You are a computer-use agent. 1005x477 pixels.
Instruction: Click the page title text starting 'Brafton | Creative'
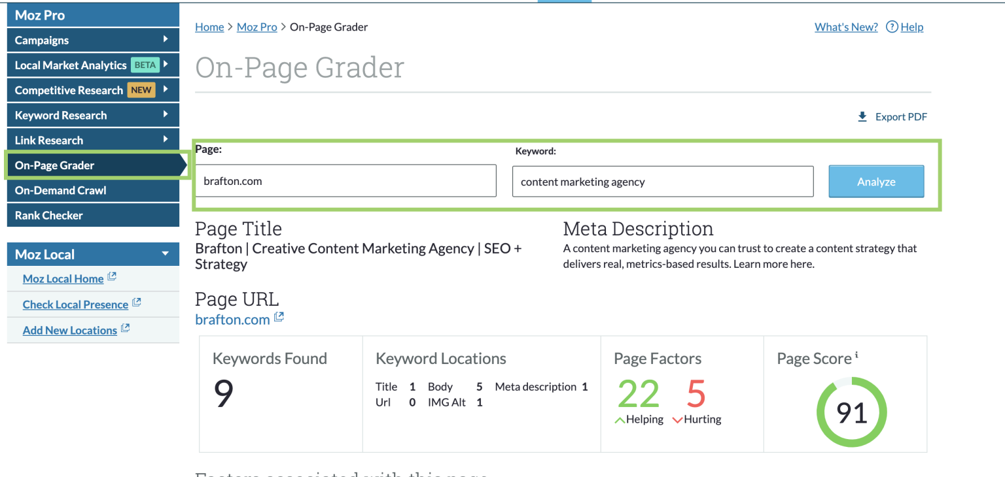(359, 256)
